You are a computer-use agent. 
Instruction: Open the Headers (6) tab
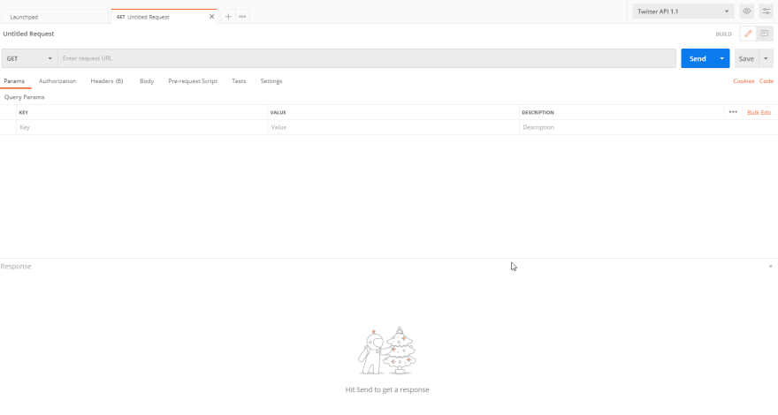pos(107,81)
